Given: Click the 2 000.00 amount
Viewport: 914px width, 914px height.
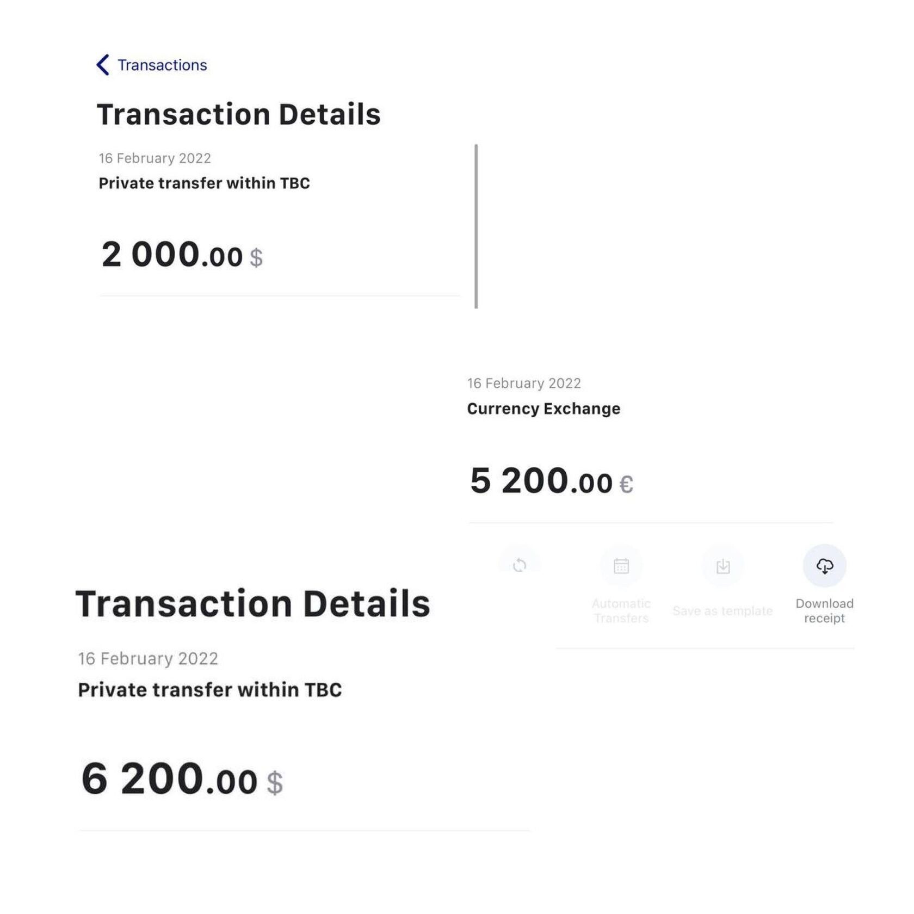Looking at the screenshot, I should pos(171,255).
